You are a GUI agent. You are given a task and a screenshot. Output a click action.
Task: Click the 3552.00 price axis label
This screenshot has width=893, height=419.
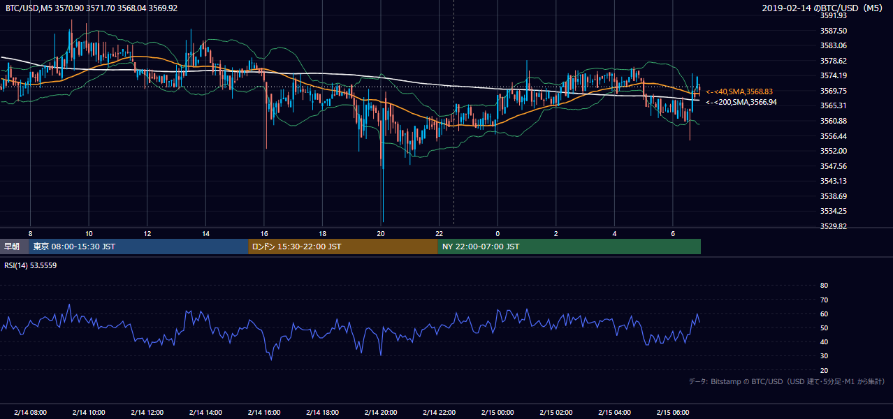[834, 151]
